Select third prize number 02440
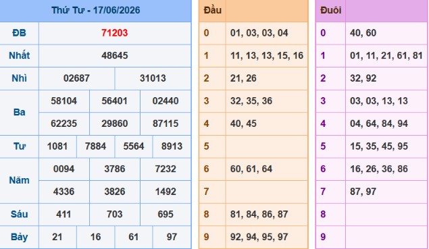This screenshot has width=429, height=249. tap(166, 101)
